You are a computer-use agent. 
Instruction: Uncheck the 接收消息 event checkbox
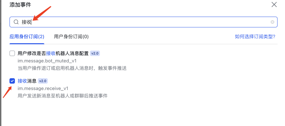tap(12, 81)
